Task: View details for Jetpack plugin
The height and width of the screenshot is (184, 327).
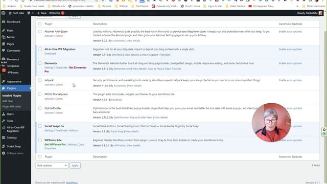Action: (x=135, y=86)
